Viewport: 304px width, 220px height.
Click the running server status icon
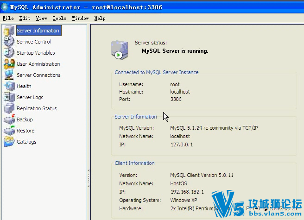(120, 50)
